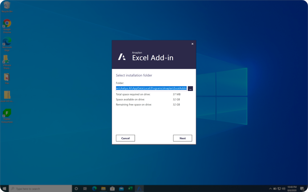Click the '37 MB' space required value
The width and height of the screenshot is (308, 192).
tap(176, 94)
